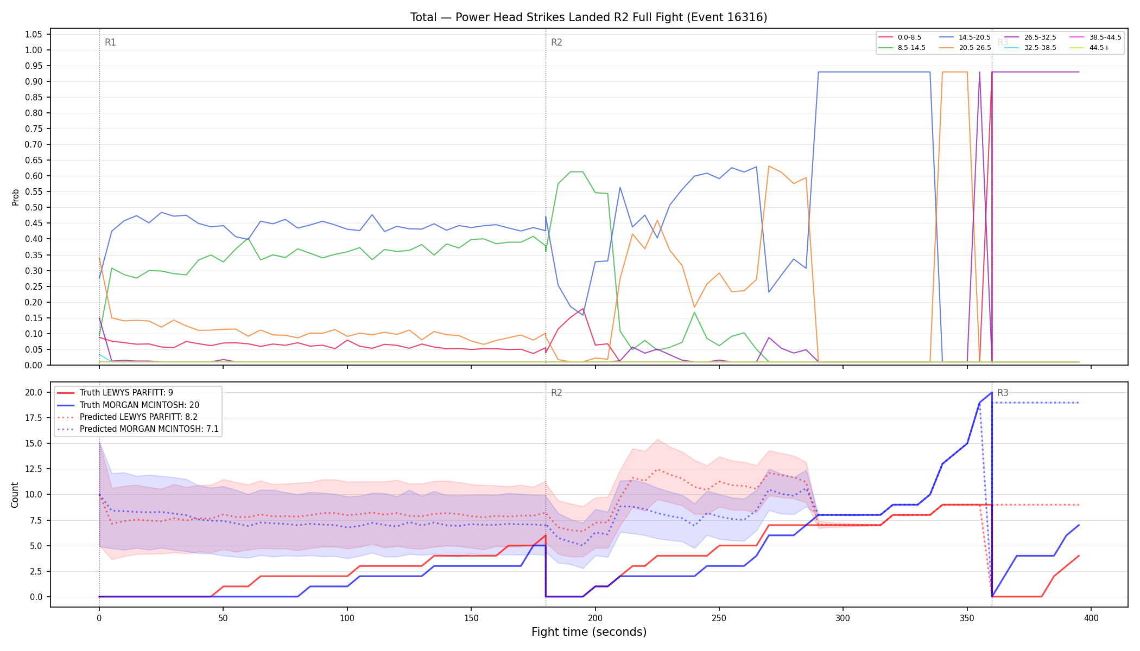Click the R2 marker label in the count chart
The image size is (1140, 651).
tap(556, 393)
